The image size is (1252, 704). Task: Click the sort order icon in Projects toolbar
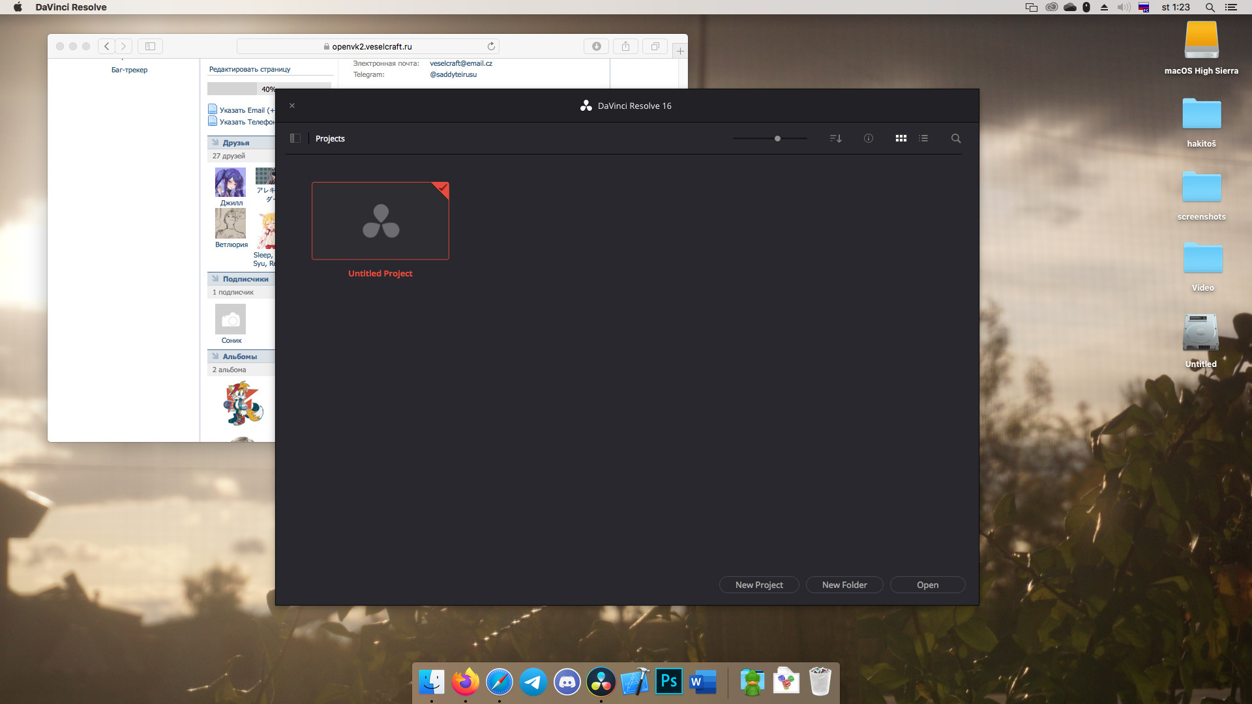tap(835, 138)
